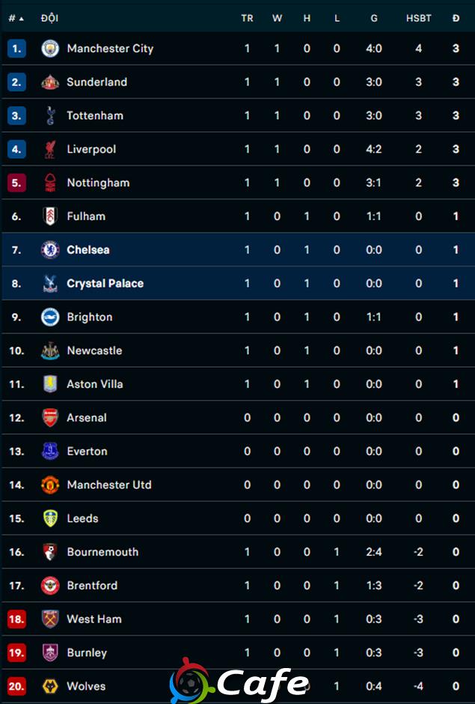
Task: Click the Arsenal club crest
Action: click(x=50, y=418)
